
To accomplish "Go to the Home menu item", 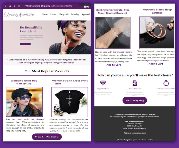I will click(45, 14).
